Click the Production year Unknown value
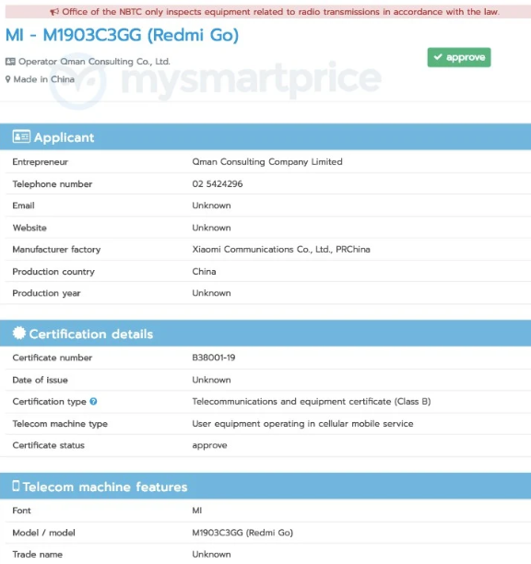531x564 pixels. (211, 293)
